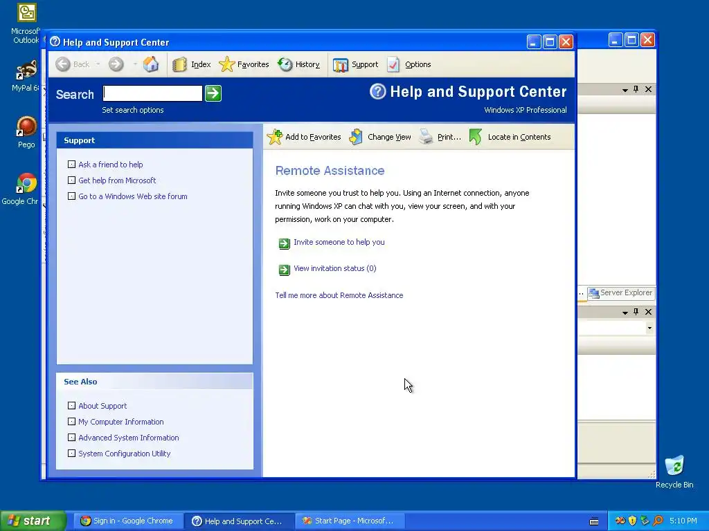Screen dimensions: 709x531
Task: Click the Safely Remove Hardware tray icon
Action: 645,521
